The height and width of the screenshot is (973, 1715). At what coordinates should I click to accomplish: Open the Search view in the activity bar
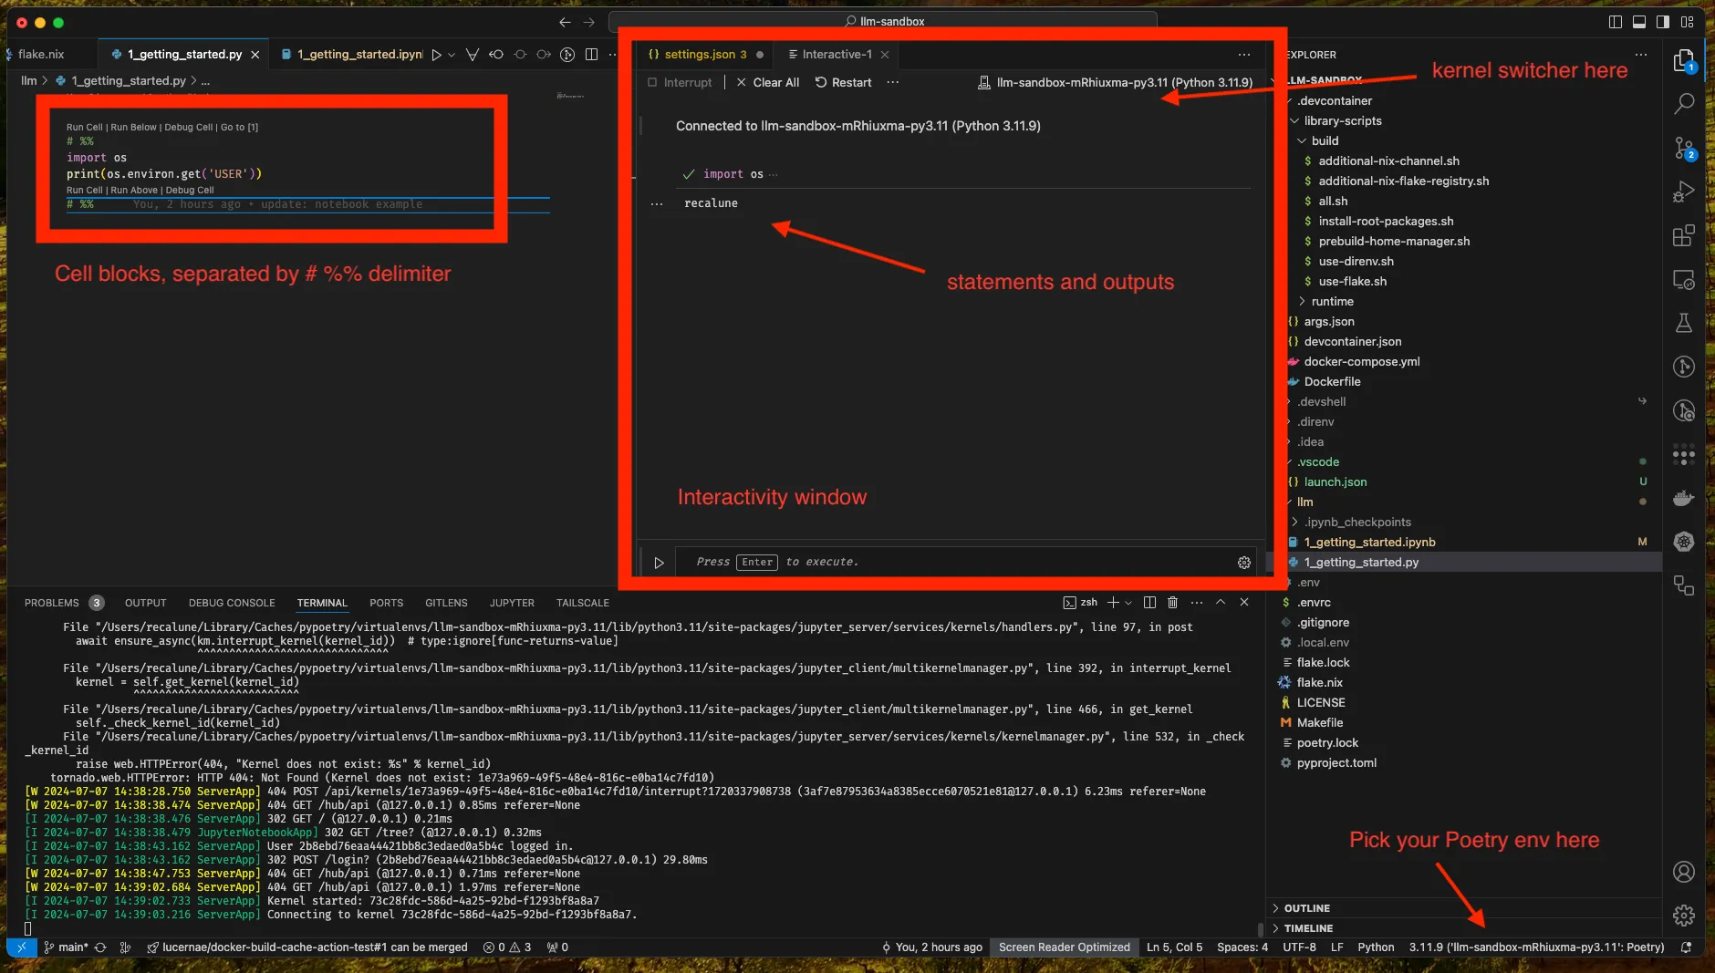click(x=1684, y=103)
